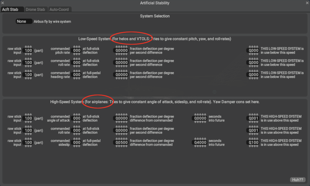
Task: Open the Auto-Coord tab
Action: click(59, 10)
